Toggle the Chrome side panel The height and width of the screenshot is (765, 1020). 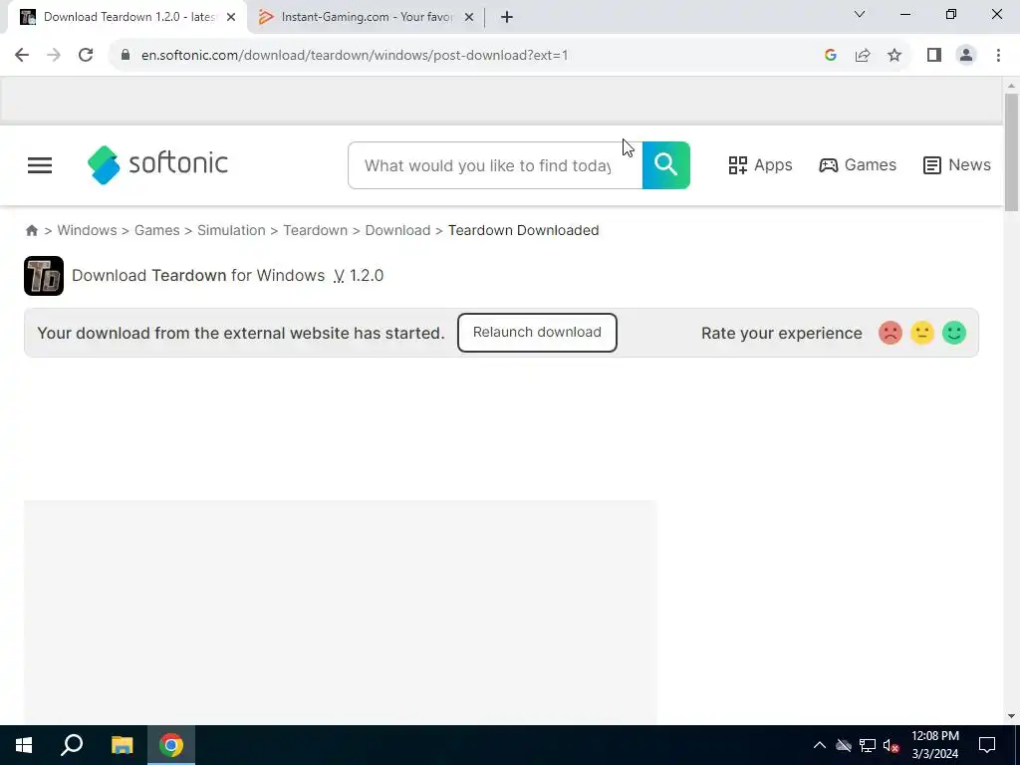[x=934, y=56]
